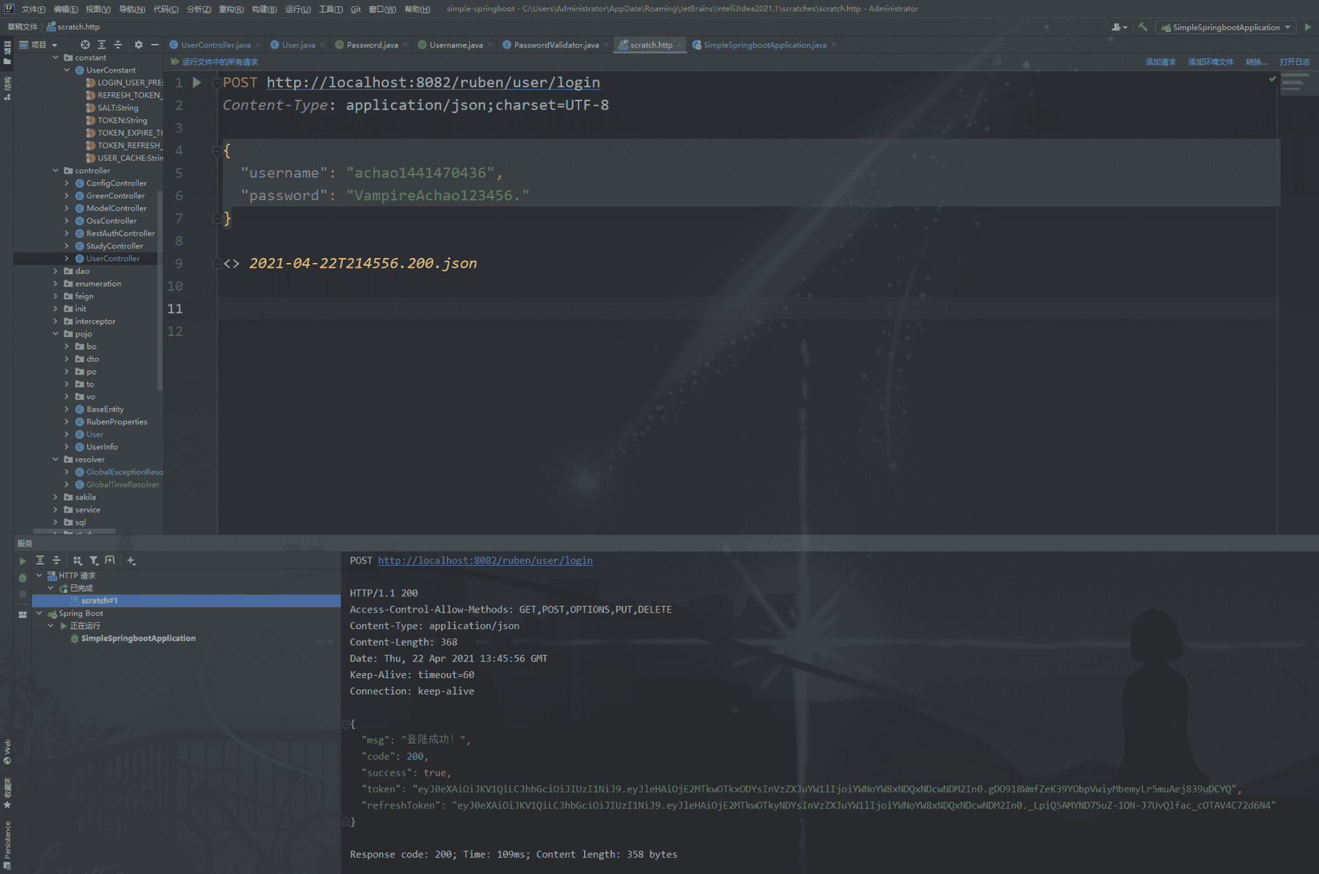Run SimpleSpringbootApplication with top-right green arrow
The image size is (1319, 874).
1308,27
